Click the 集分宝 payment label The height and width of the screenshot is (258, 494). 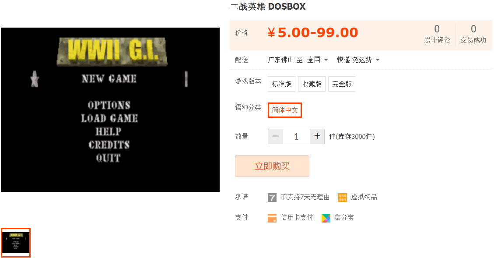(x=344, y=218)
